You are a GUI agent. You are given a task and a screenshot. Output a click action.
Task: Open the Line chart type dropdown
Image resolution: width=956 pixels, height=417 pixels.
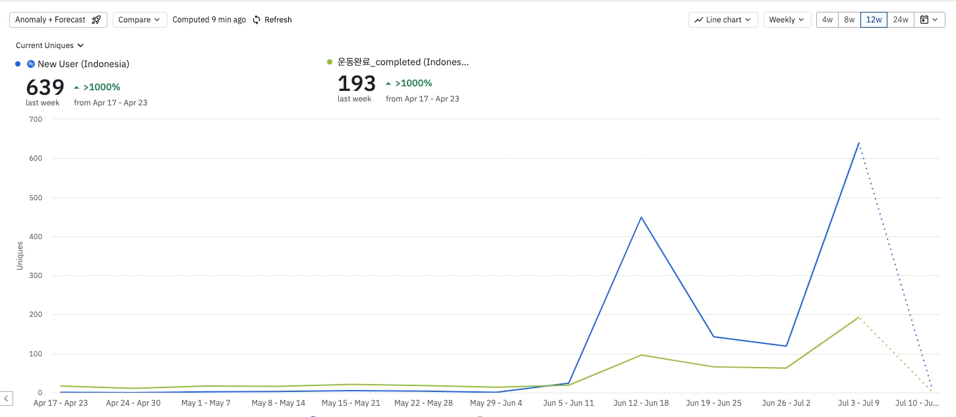pyautogui.click(x=723, y=20)
